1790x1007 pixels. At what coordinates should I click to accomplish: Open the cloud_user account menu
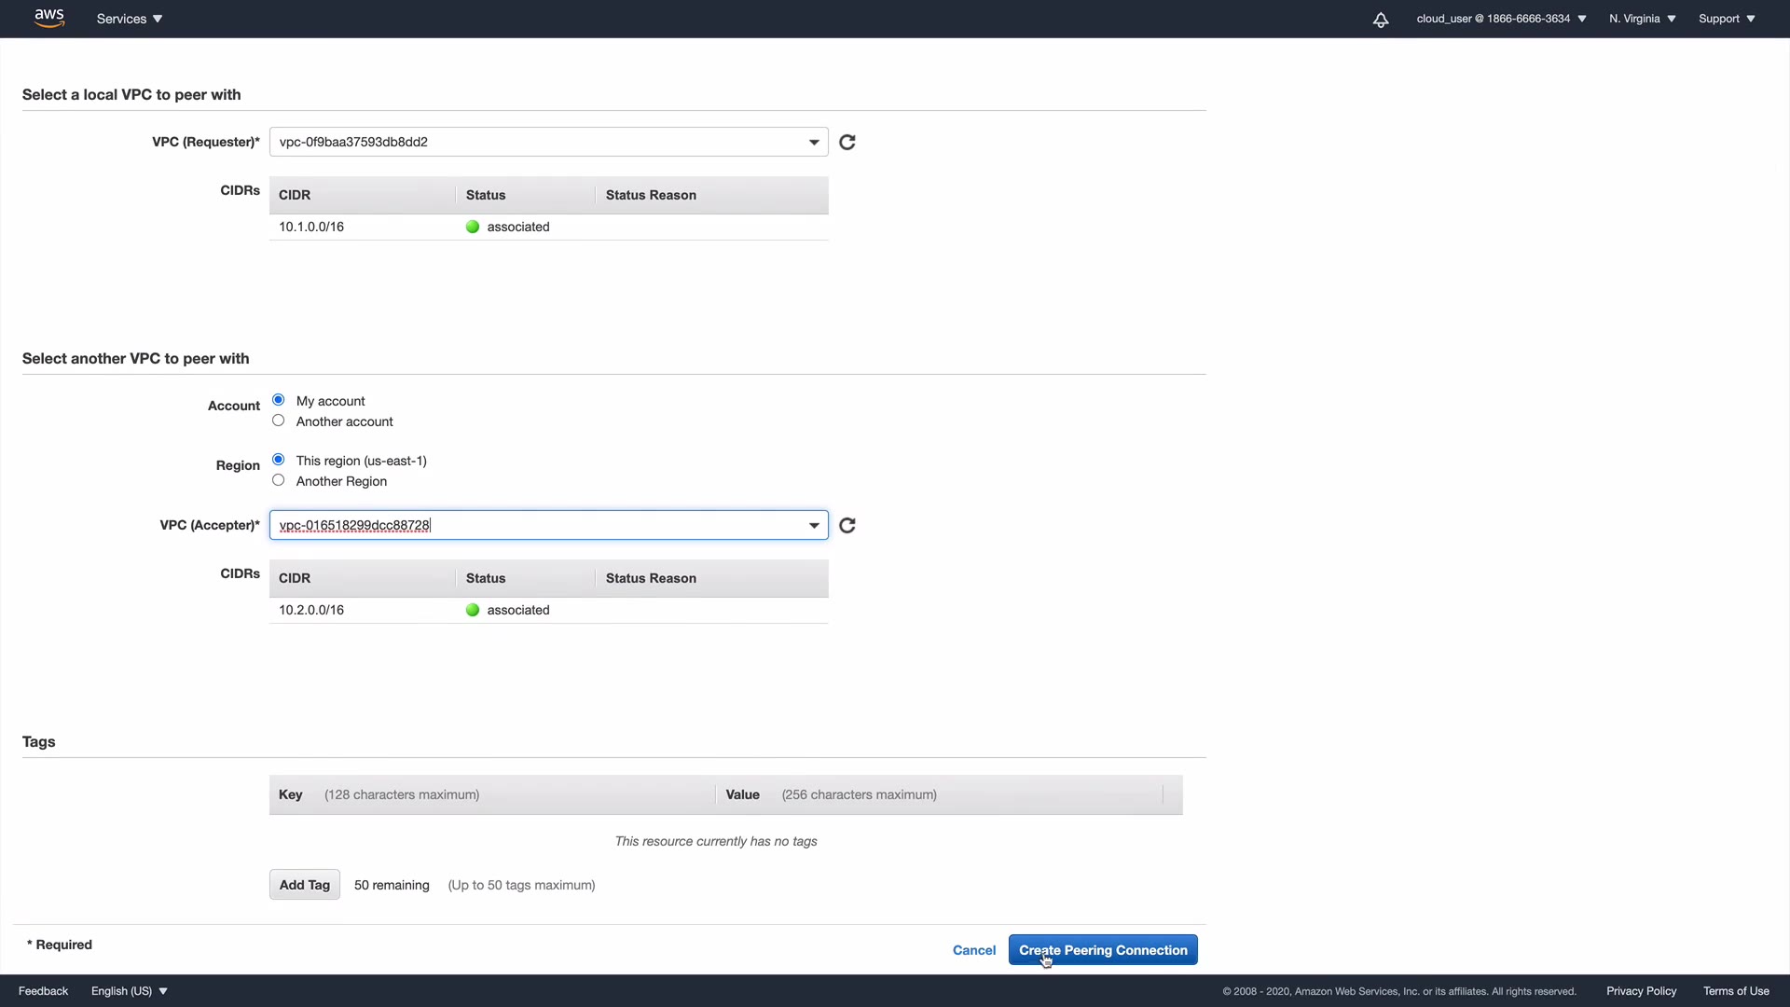(1501, 19)
